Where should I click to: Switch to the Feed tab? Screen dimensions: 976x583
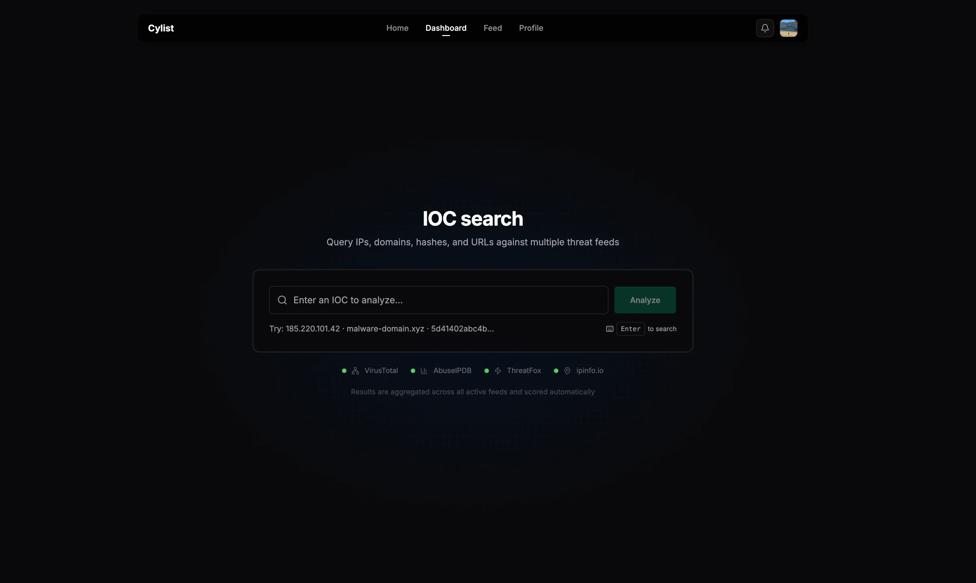[x=493, y=28]
